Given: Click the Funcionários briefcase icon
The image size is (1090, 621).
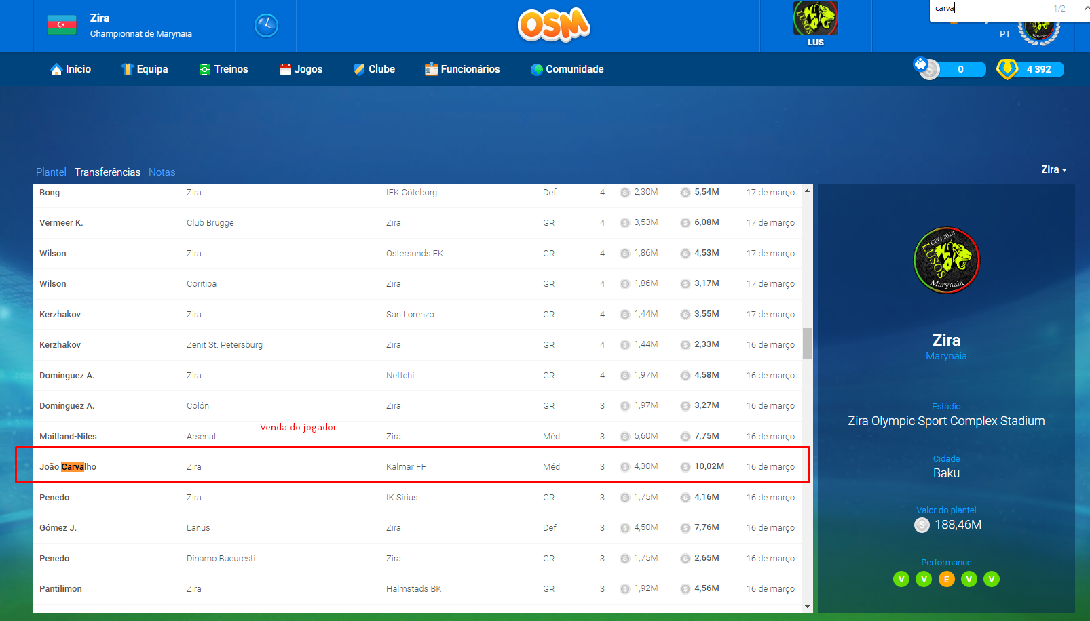Looking at the screenshot, I should coord(431,69).
